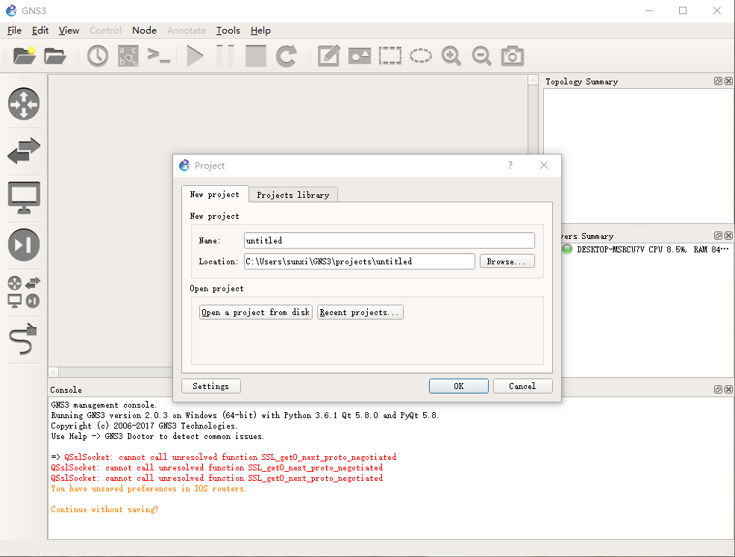
Task: Reload all nodes with the circular arrow icon
Action: pos(286,56)
